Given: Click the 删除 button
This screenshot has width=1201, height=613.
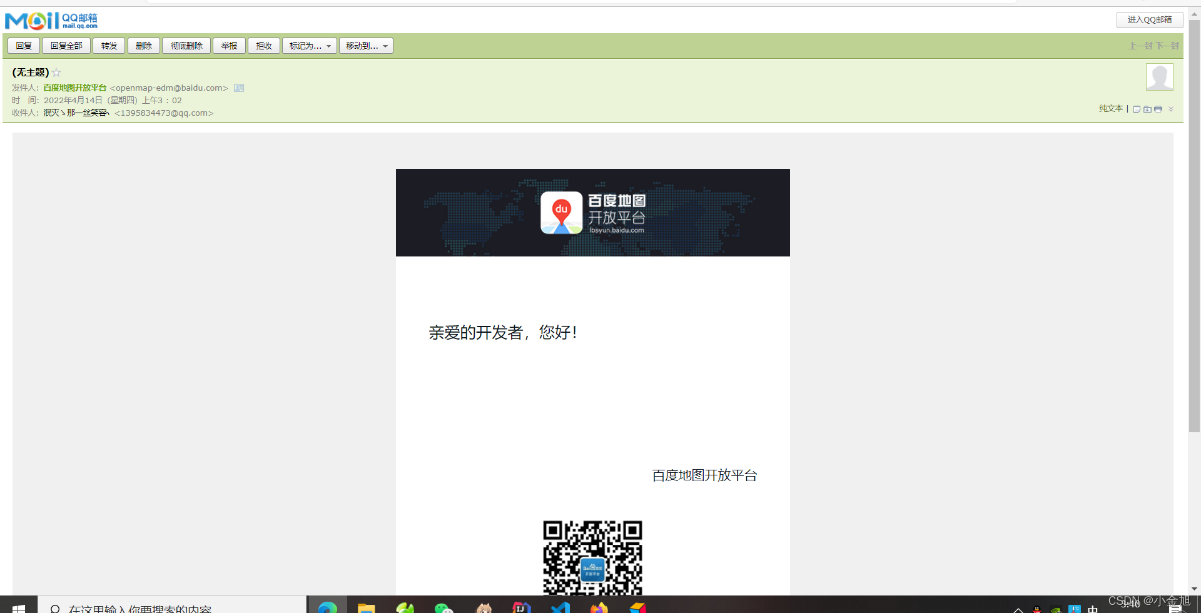Looking at the screenshot, I should (x=144, y=46).
